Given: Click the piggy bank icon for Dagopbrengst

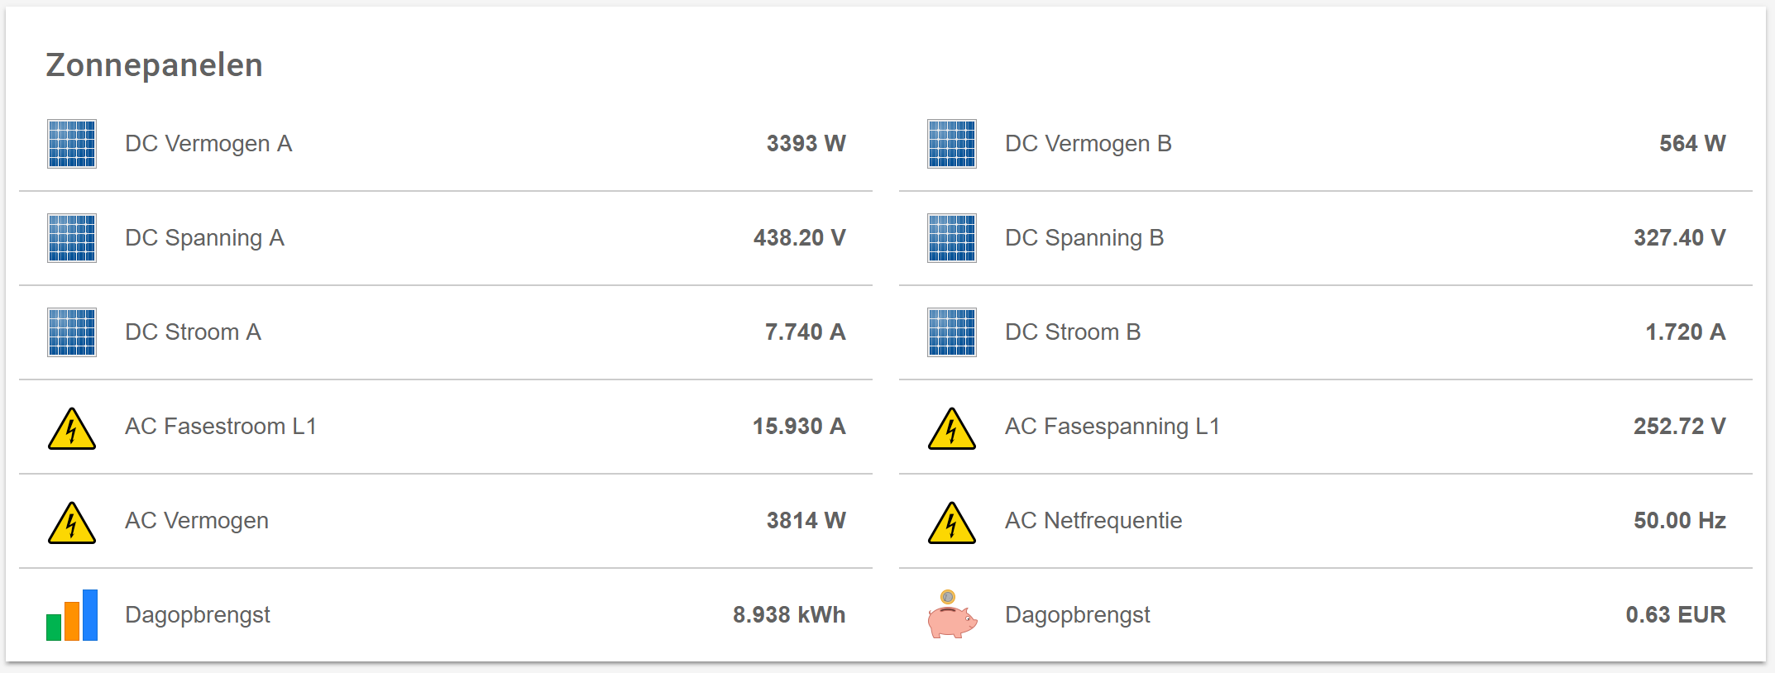Looking at the screenshot, I should (x=952, y=615).
